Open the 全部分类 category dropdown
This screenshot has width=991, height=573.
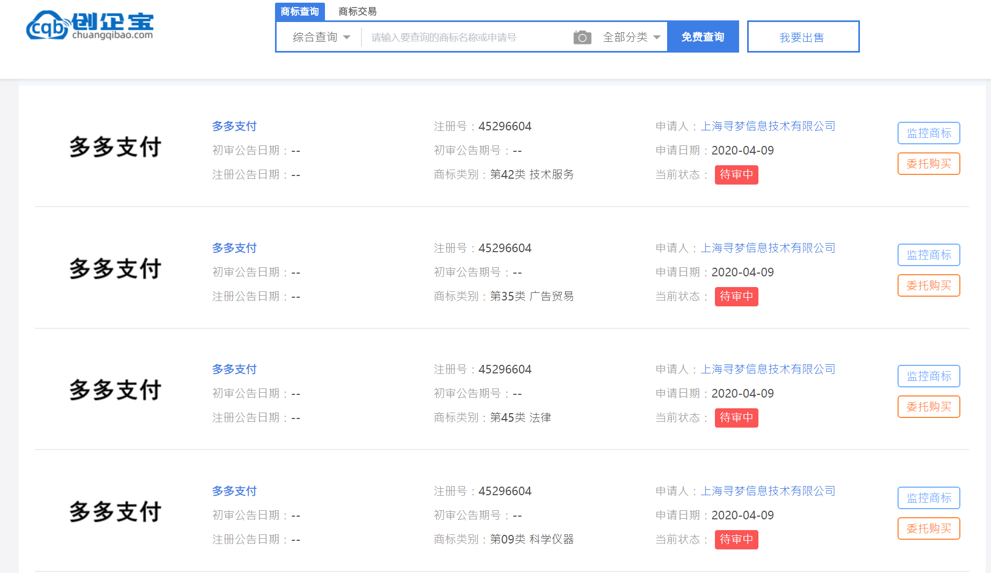tap(632, 37)
